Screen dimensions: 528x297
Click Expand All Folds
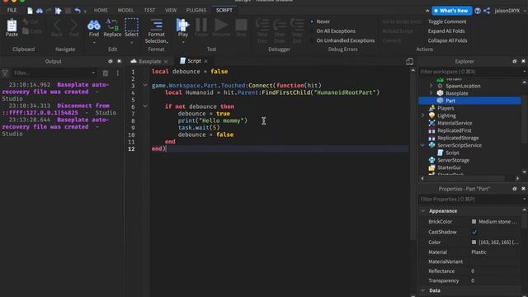point(446,31)
